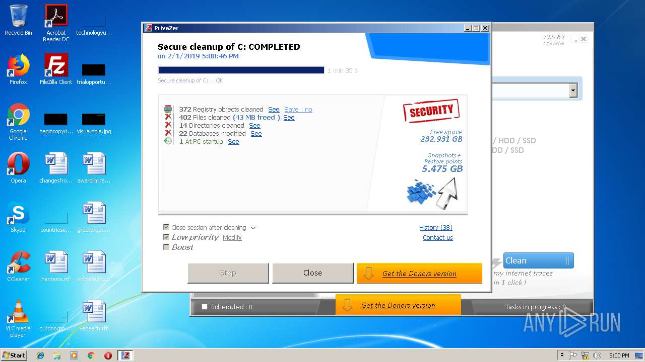Enable the Boost checkbox

[166, 247]
